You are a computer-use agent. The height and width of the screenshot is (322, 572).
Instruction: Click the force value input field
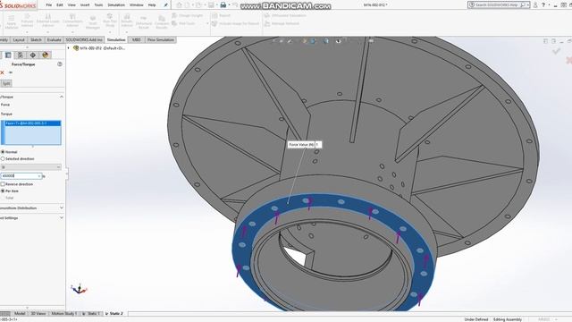coord(21,176)
